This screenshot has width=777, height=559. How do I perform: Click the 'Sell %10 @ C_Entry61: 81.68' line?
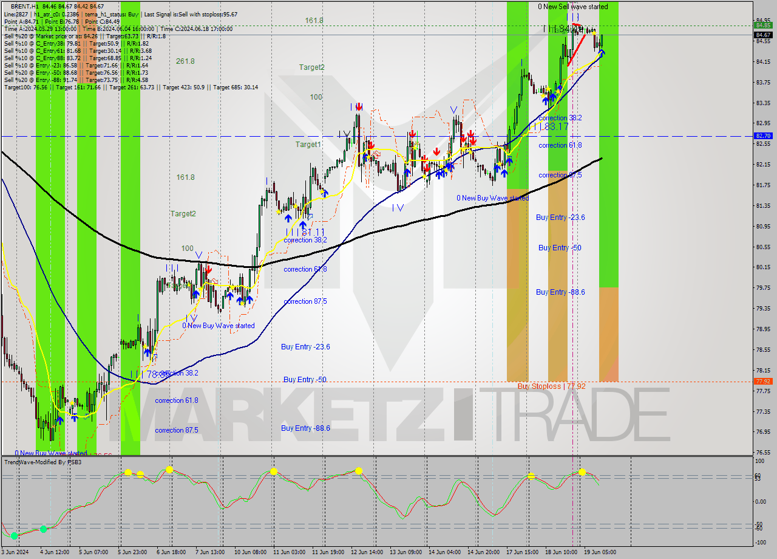(x=78, y=50)
